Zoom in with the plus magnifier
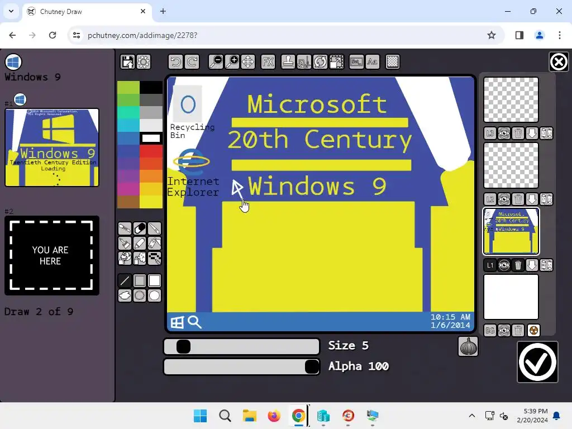572x429 pixels. pos(232,61)
